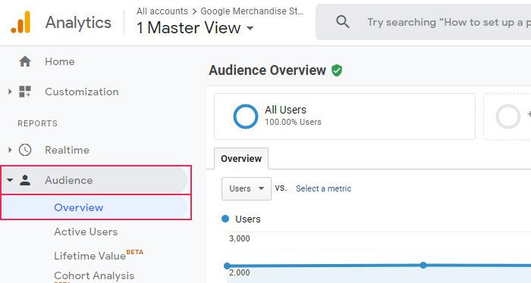Open the Users metric dropdown
The width and height of the screenshot is (531, 283).
(247, 188)
